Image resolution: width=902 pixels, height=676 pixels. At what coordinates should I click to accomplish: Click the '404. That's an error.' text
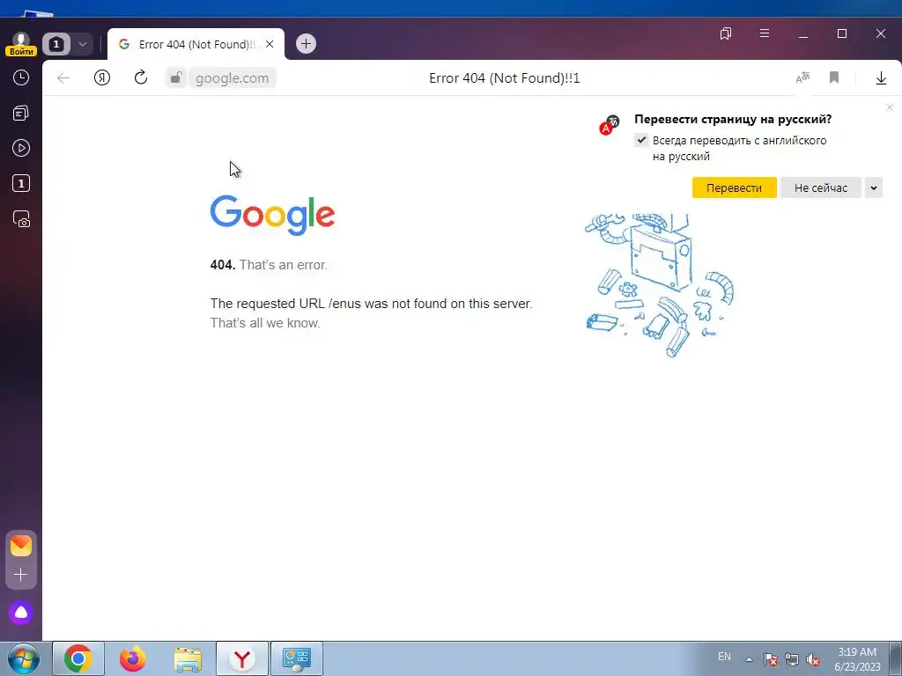[269, 265]
